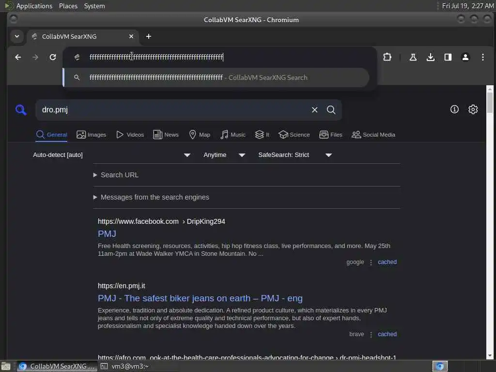Switch to the Videos category
The width and height of the screenshot is (496, 372).
coord(130,135)
